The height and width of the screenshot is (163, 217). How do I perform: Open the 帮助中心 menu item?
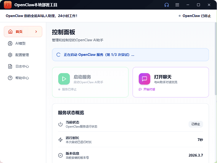coord(23,78)
